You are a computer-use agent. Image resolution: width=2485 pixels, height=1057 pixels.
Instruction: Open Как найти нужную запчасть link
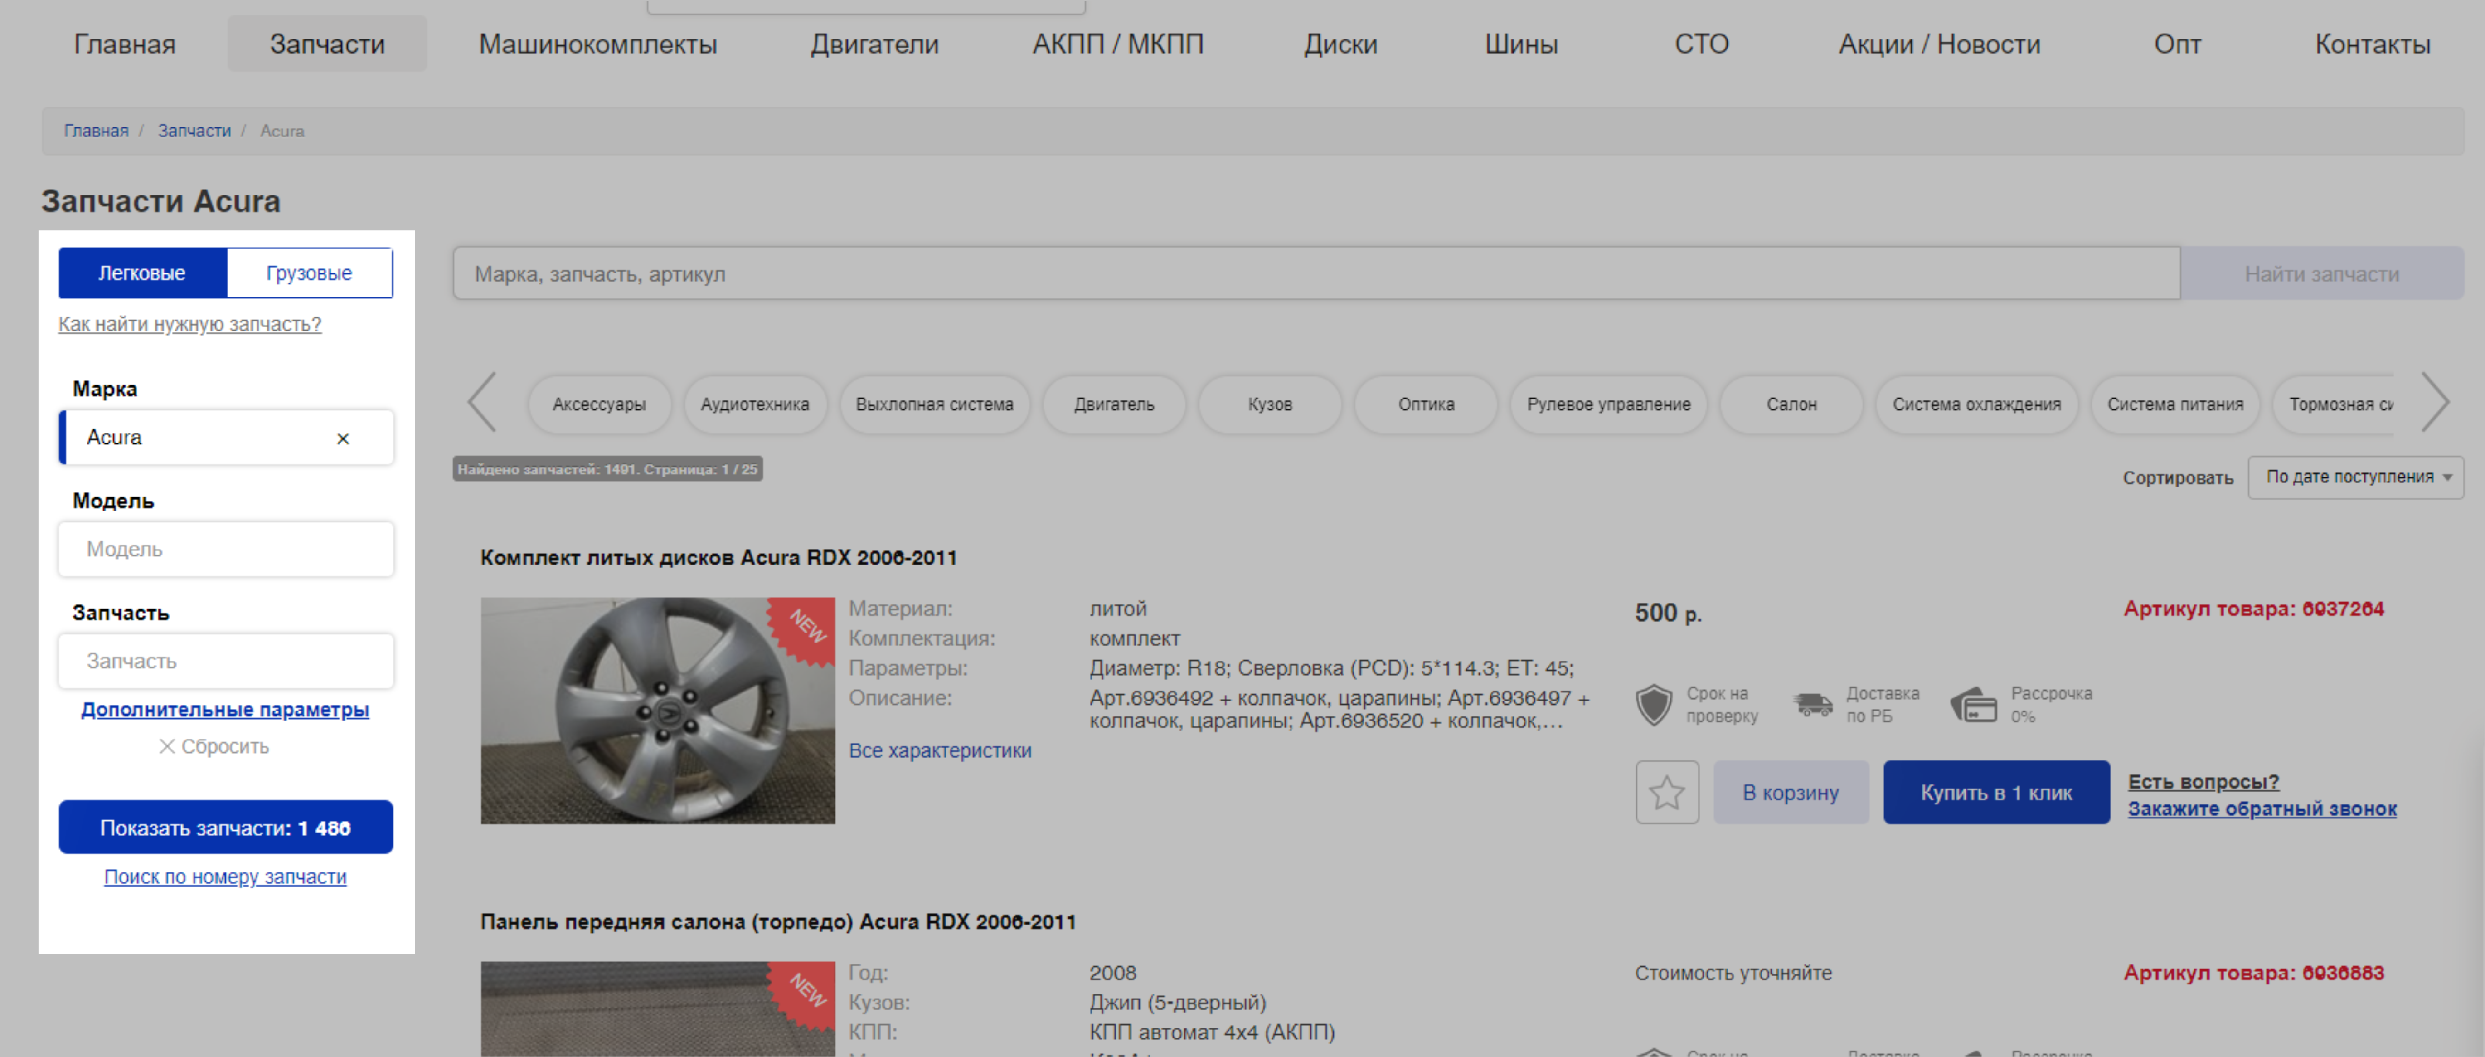[x=190, y=324]
